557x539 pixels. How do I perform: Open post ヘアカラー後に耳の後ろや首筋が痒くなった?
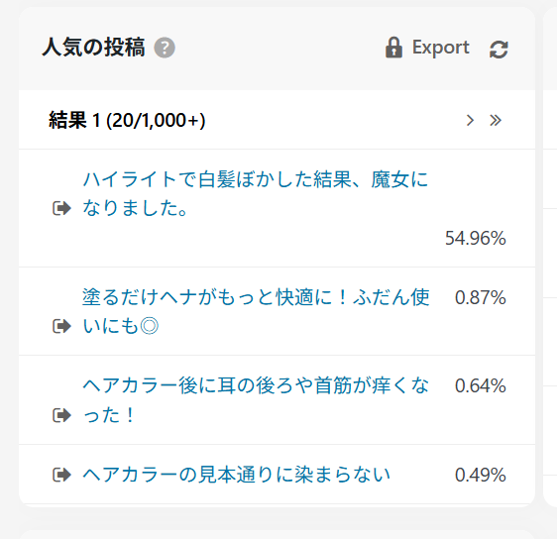coord(256,400)
